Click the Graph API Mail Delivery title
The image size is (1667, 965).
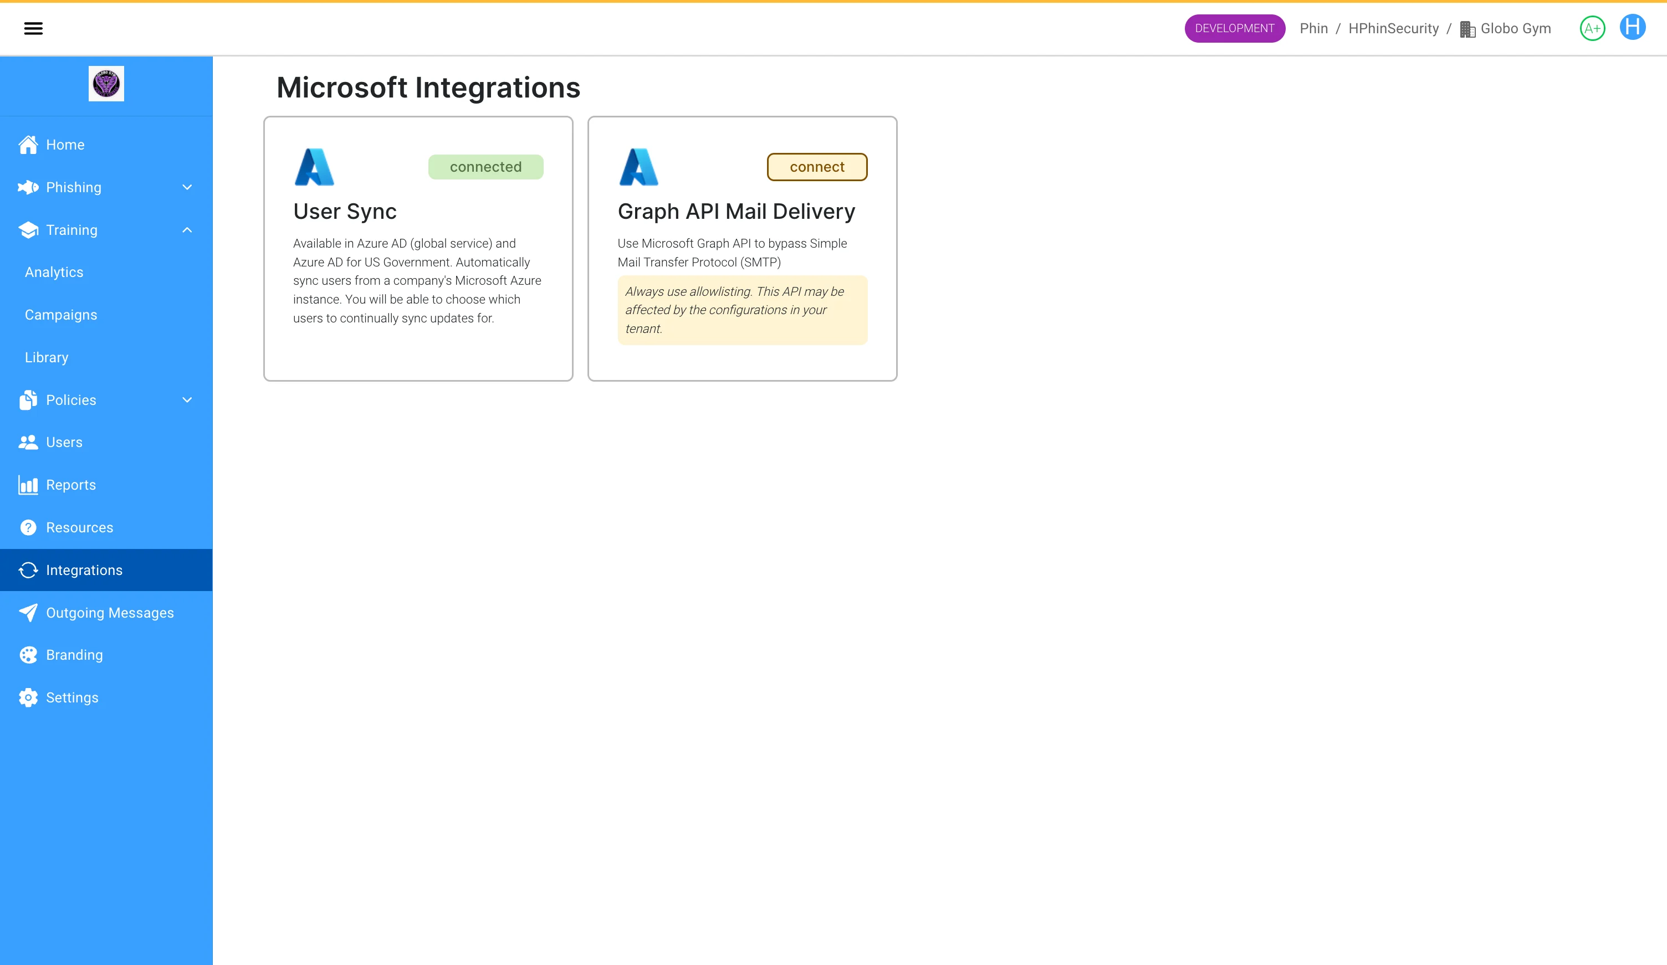[x=737, y=212]
